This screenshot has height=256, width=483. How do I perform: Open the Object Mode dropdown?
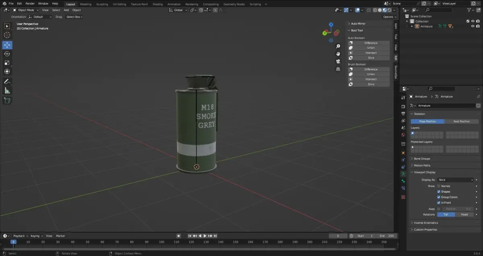[x=26, y=10]
